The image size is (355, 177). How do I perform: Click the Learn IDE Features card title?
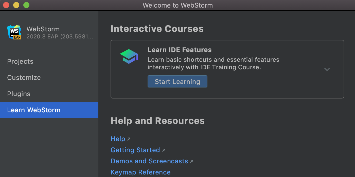coord(180,50)
